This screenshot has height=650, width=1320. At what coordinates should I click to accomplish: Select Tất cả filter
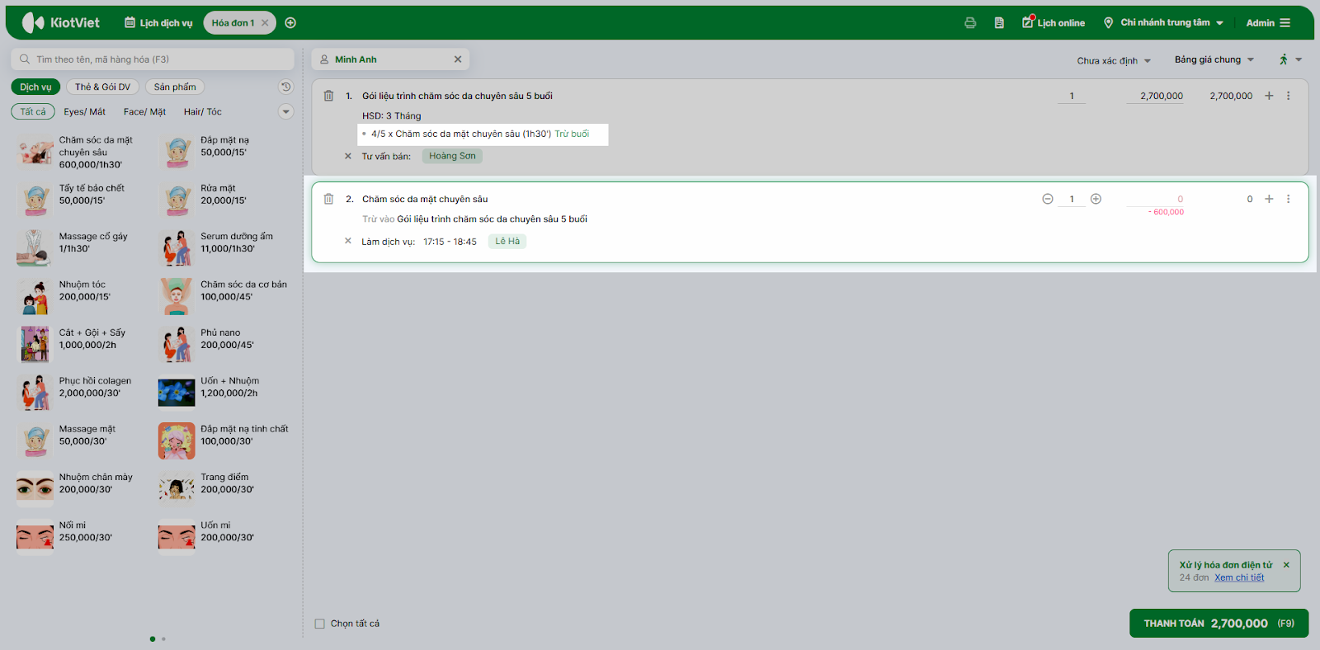click(33, 111)
